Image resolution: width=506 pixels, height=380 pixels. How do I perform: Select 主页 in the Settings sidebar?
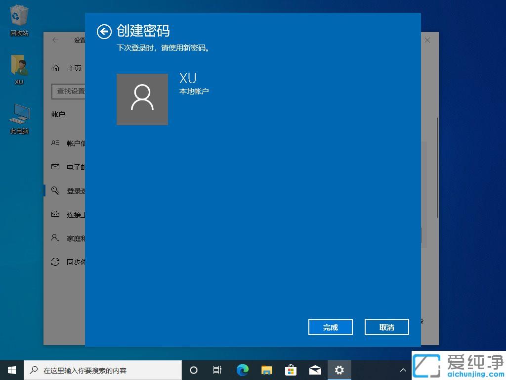(x=74, y=68)
